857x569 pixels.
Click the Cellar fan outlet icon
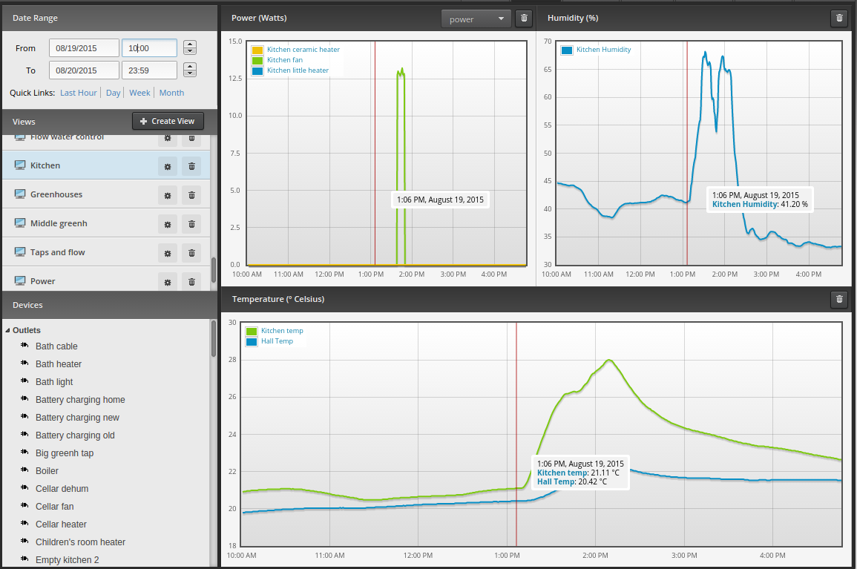24,506
